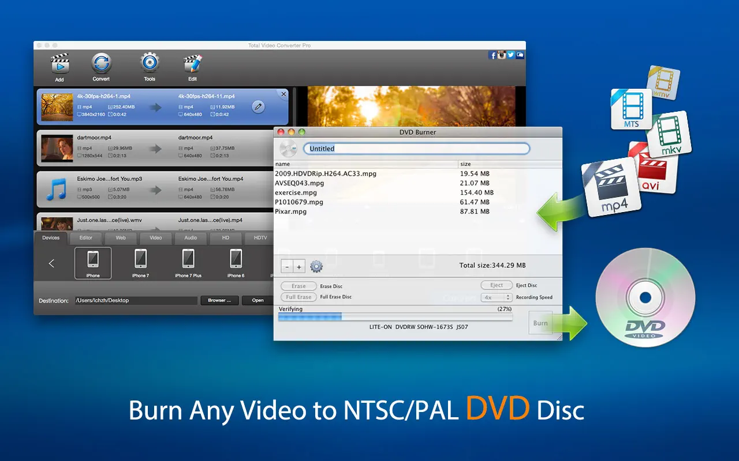The width and height of the screenshot is (739, 461).
Task: Remove the 4k-30fps-h264-1.mp4 item with X
Action: coord(283,94)
